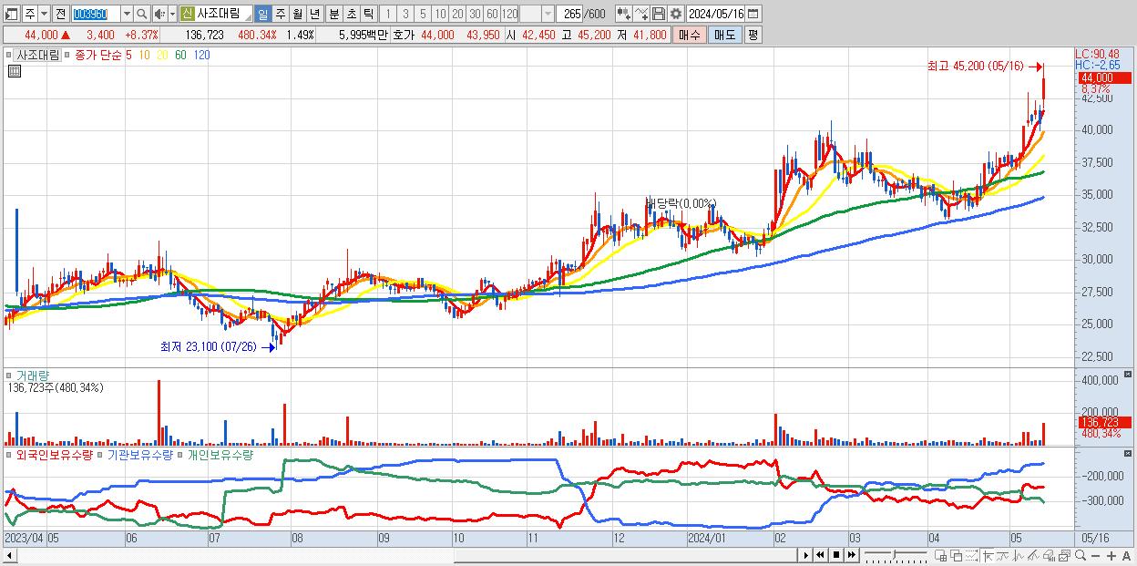Click the green 신 badge icon
Viewport: 1137px width, 566px height.
(187, 14)
